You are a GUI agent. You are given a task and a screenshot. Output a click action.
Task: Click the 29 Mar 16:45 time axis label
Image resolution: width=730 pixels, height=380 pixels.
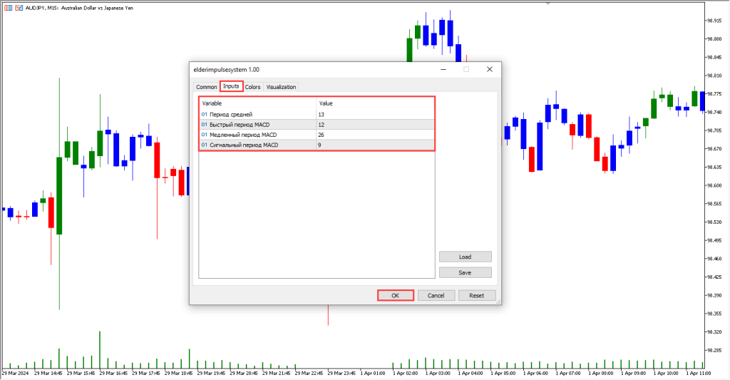click(113, 373)
